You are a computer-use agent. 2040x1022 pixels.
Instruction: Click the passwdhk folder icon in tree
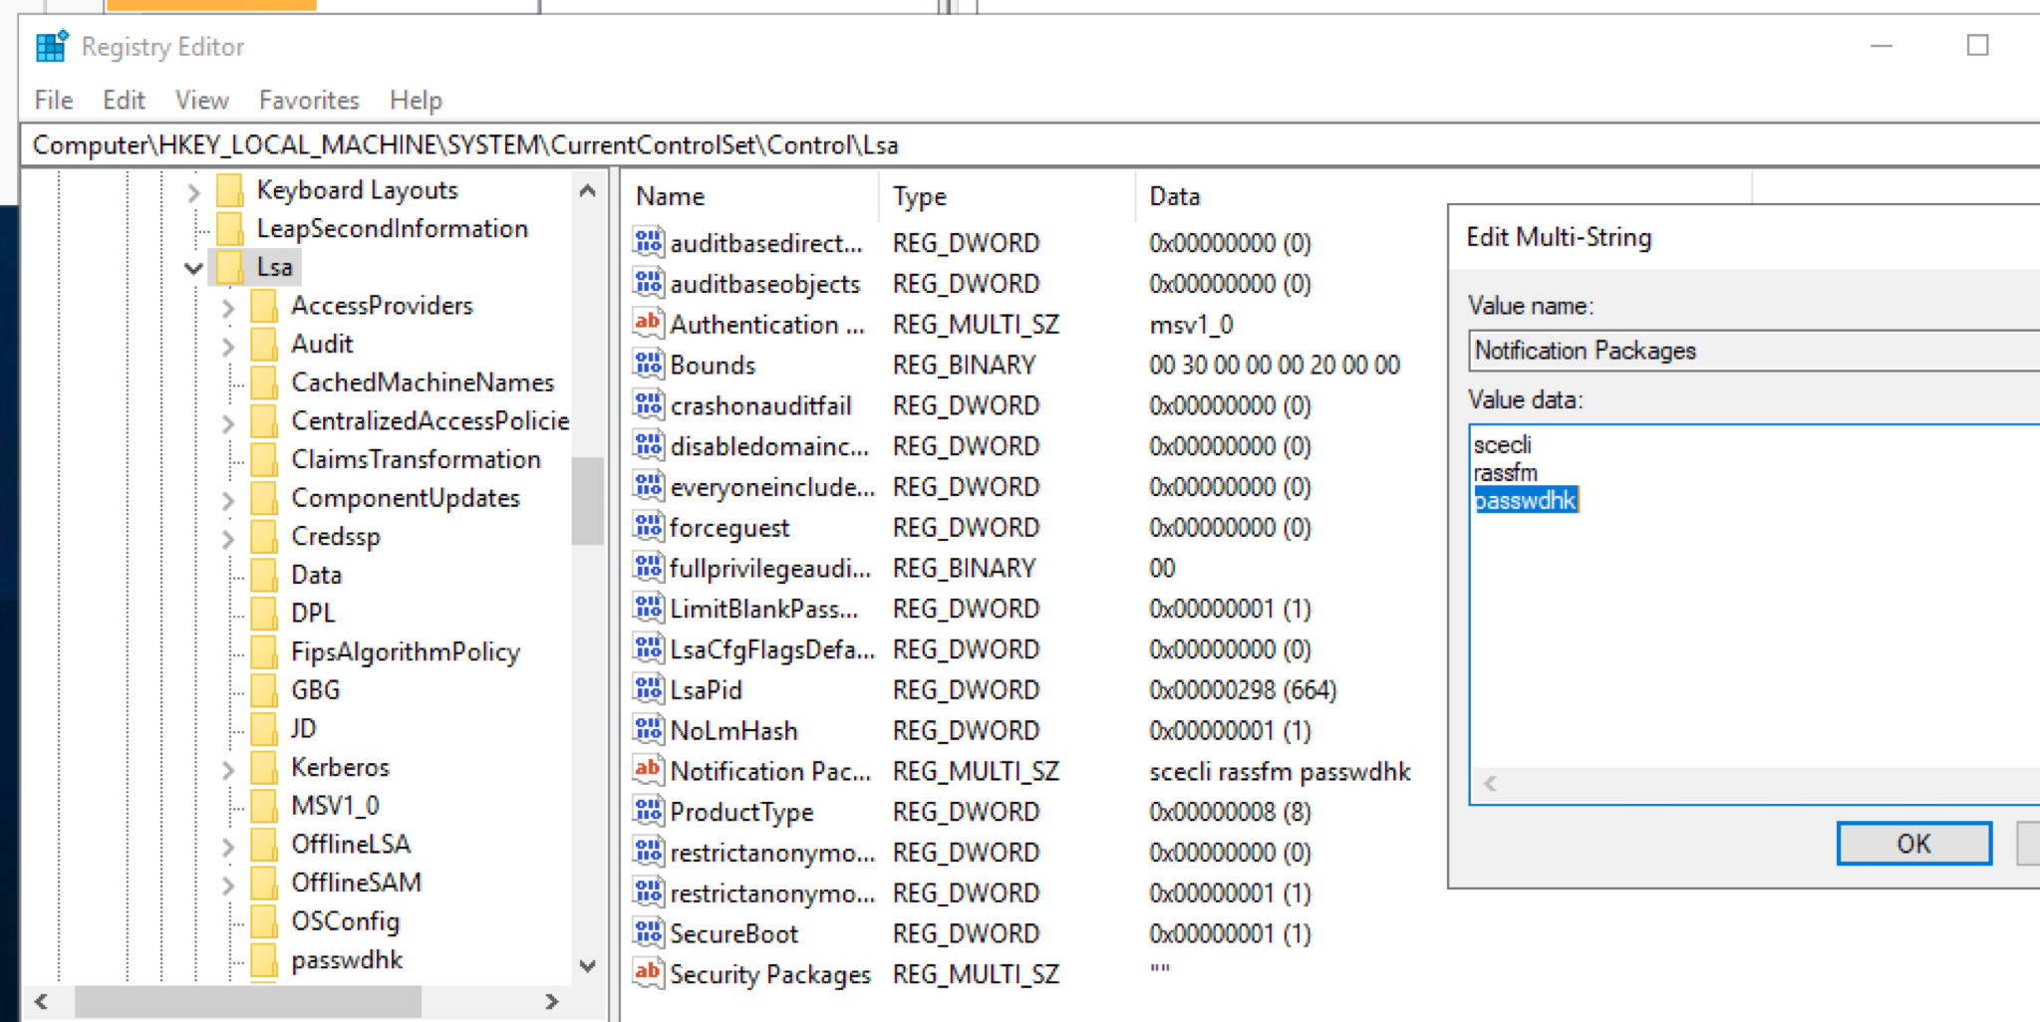264,960
